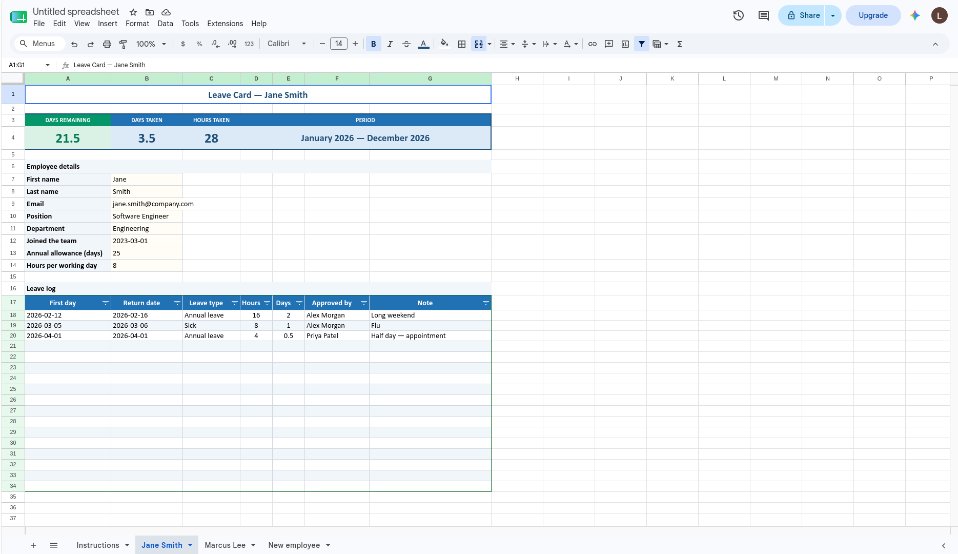The image size is (958, 554).
Task: Switch to New employee sheet tab
Action: point(294,545)
